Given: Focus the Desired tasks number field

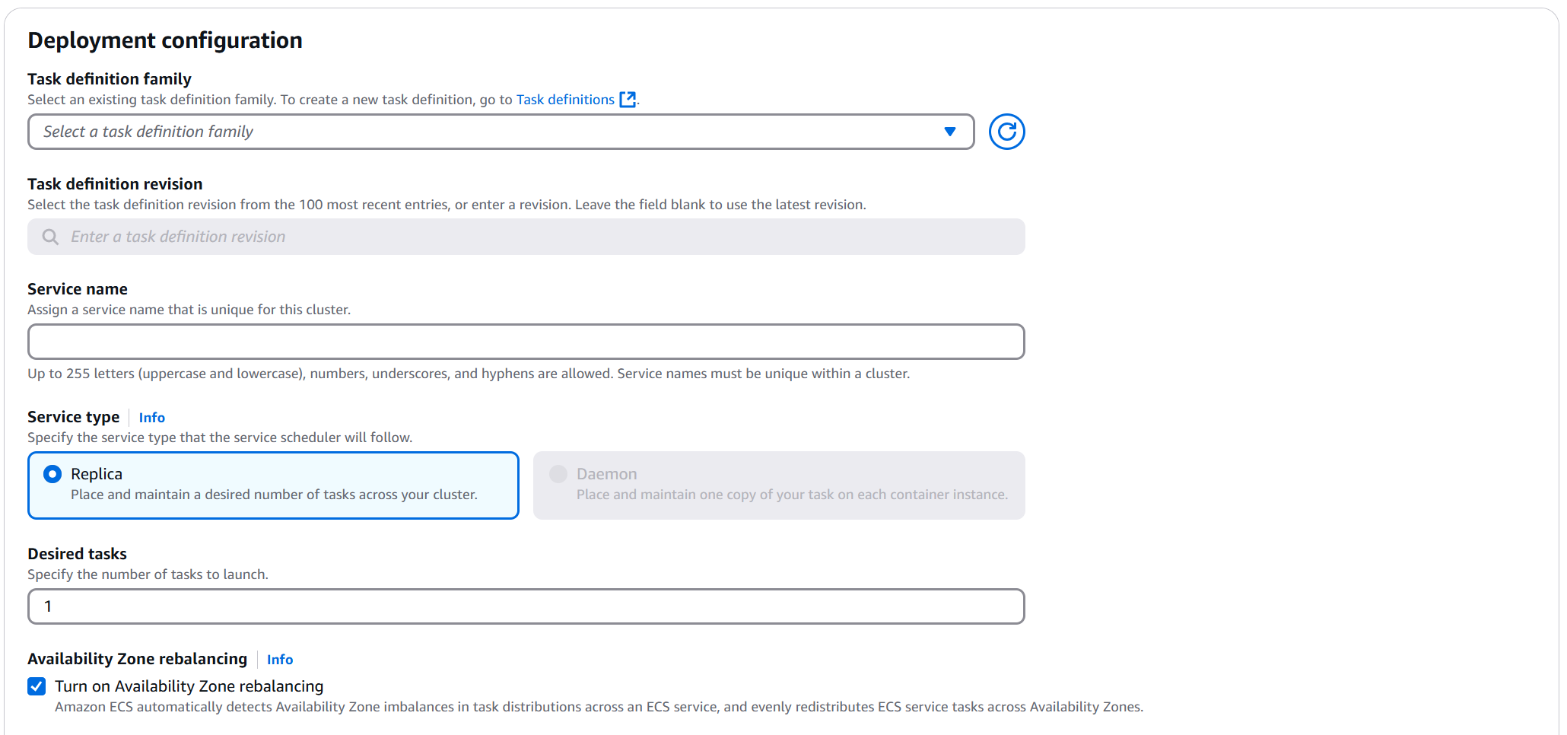Looking at the screenshot, I should coord(526,606).
